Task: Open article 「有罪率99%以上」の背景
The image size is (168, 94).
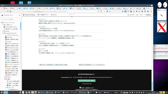Action: pos(48,28)
